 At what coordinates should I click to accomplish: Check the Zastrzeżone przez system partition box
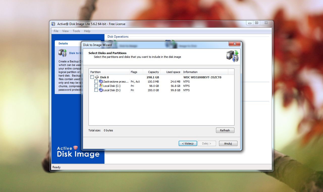pyautogui.click(x=96, y=81)
